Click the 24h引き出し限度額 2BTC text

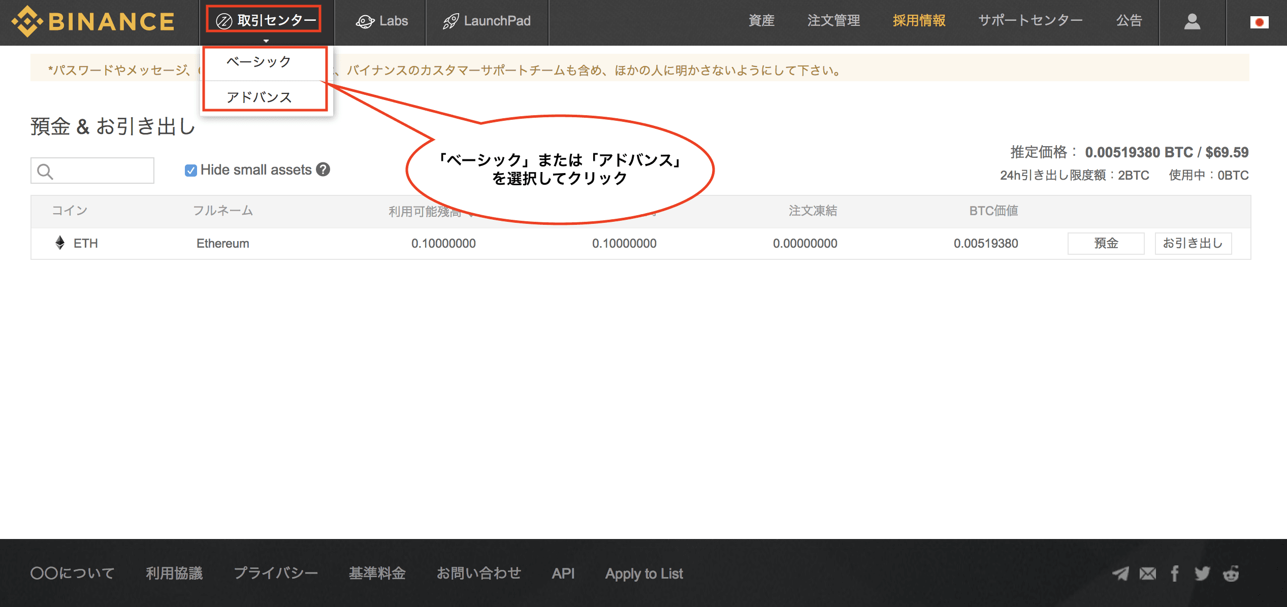1074,175
